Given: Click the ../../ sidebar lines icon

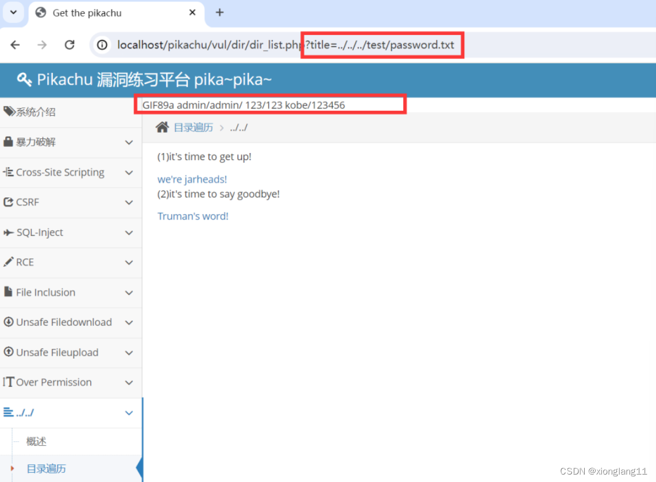Looking at the screenshot, I should pyautogui.click(x=8, y=412).
